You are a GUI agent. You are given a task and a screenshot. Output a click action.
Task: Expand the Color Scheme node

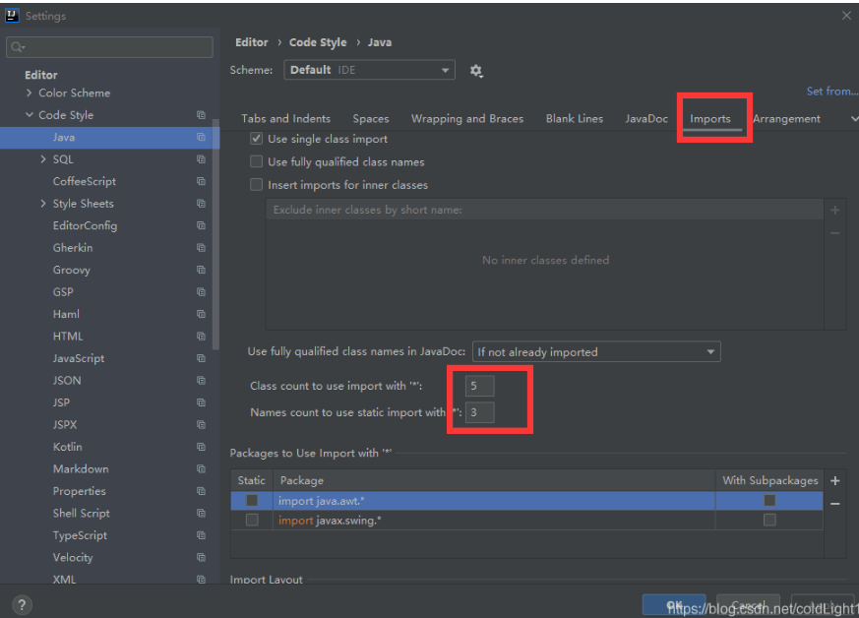30,93
